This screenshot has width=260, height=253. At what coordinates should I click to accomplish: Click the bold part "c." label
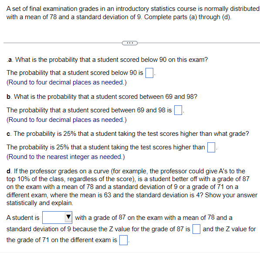[9, 134]
